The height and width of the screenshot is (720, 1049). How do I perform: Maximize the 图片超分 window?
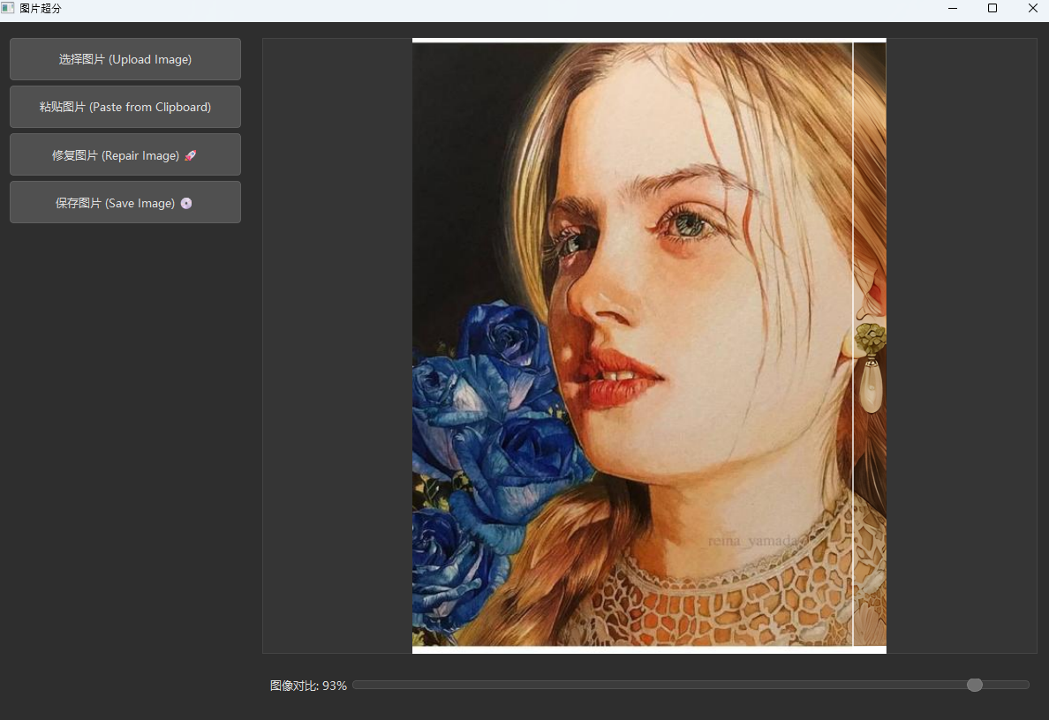click(992, 9)
